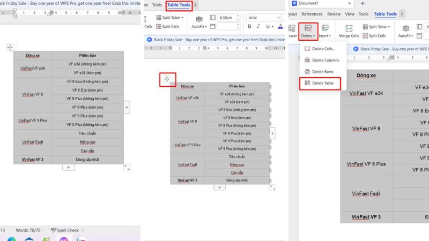
Task: Choose Delete Table from the Delete menu
Action: coord(322,83)
